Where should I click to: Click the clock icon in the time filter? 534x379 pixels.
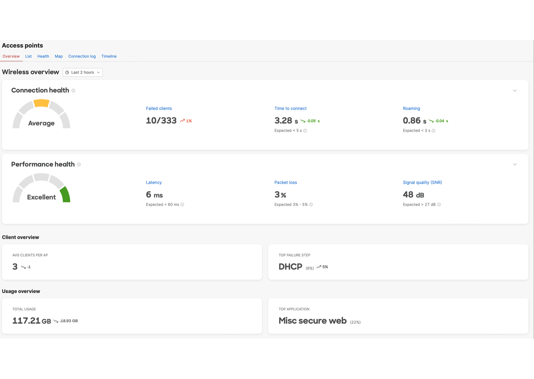pyautogui.click(x=67, y=72)
